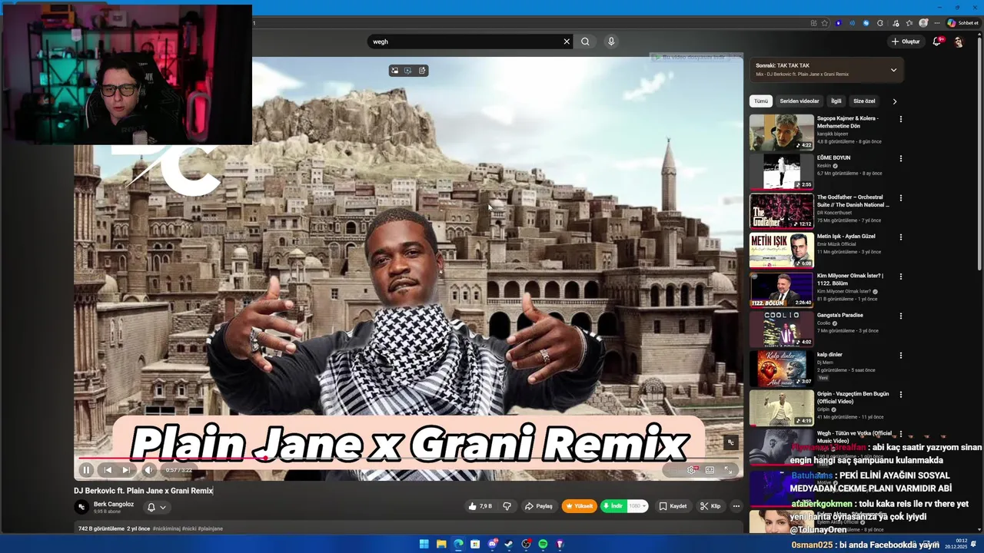Save video with Kaydet button
This screenshot has height=553, width=984.
(x=673, y=506)
